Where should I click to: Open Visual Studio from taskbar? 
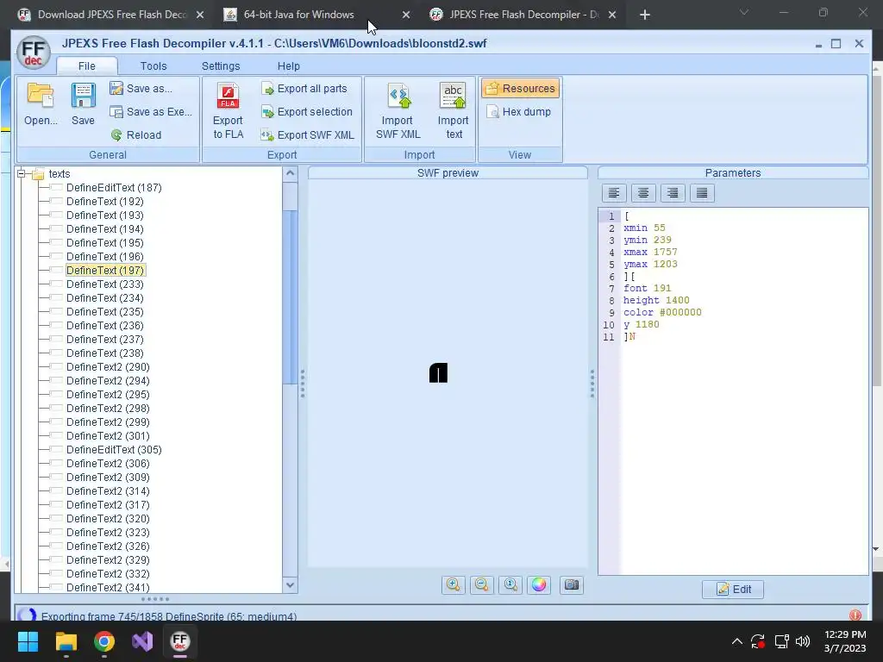tap(142, 641)
